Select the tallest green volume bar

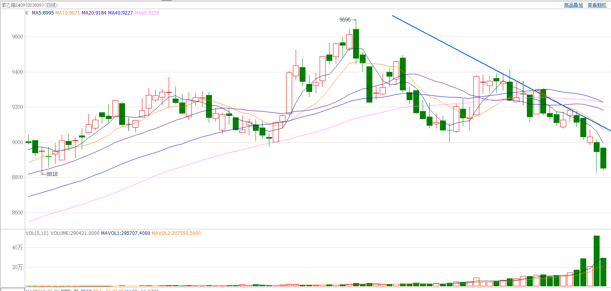pos(596,261)
